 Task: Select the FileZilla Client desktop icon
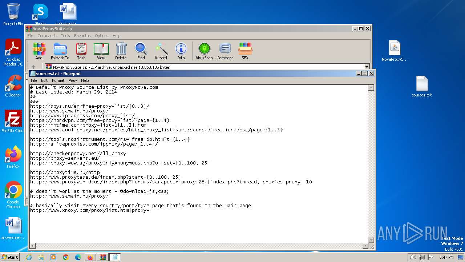(13, 121)
